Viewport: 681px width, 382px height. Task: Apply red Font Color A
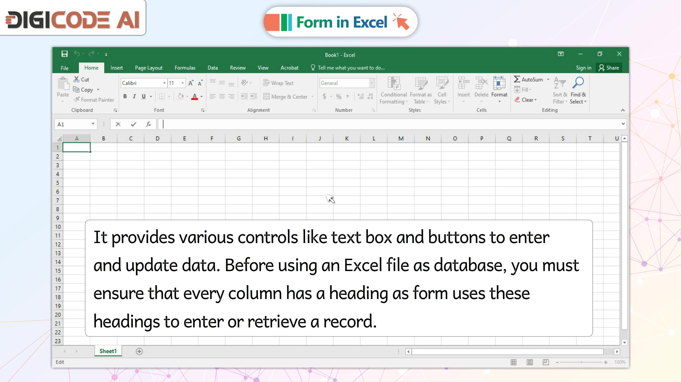point(194,96)
